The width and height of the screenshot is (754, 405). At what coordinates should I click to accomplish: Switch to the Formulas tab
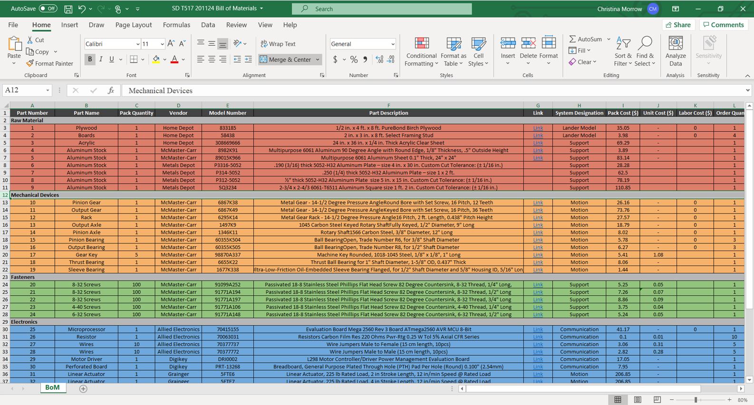(176, 25)
